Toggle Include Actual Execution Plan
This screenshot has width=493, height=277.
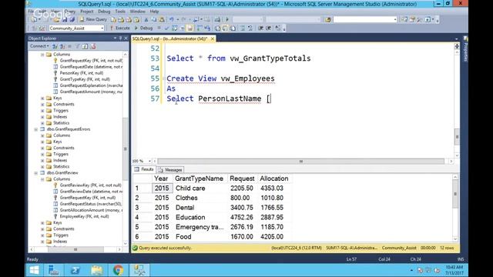click(200, 28)
